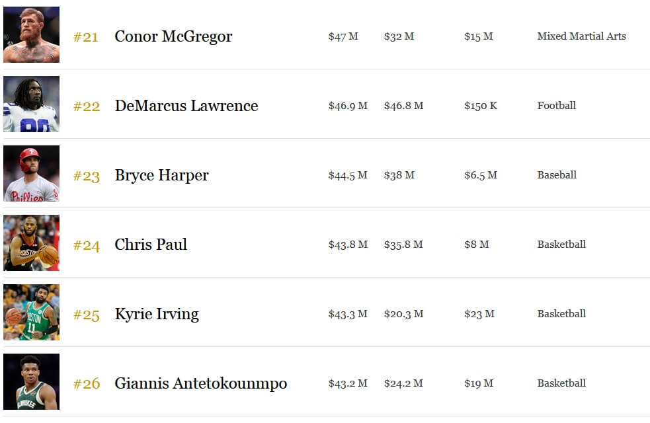Select the $150 K endorsements value
The width and height of the screenshot is (650, 423).
[x=481, y=106]
